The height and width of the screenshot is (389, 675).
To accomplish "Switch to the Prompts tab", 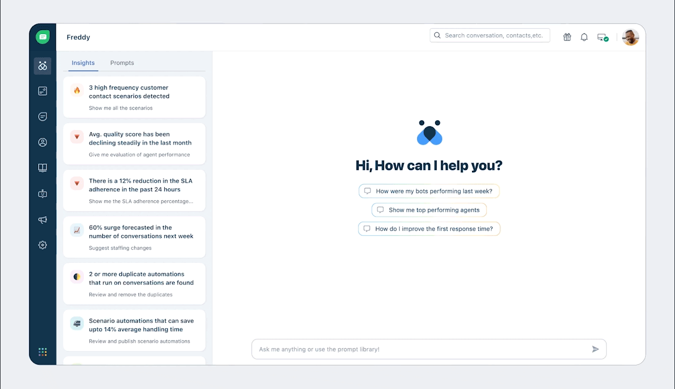I will tap(122, 63).
